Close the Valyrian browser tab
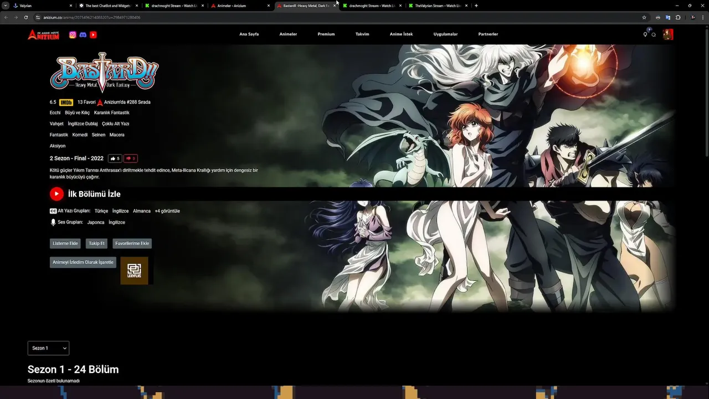Viewport: 709px width, 399px height. tap(71, 6)
